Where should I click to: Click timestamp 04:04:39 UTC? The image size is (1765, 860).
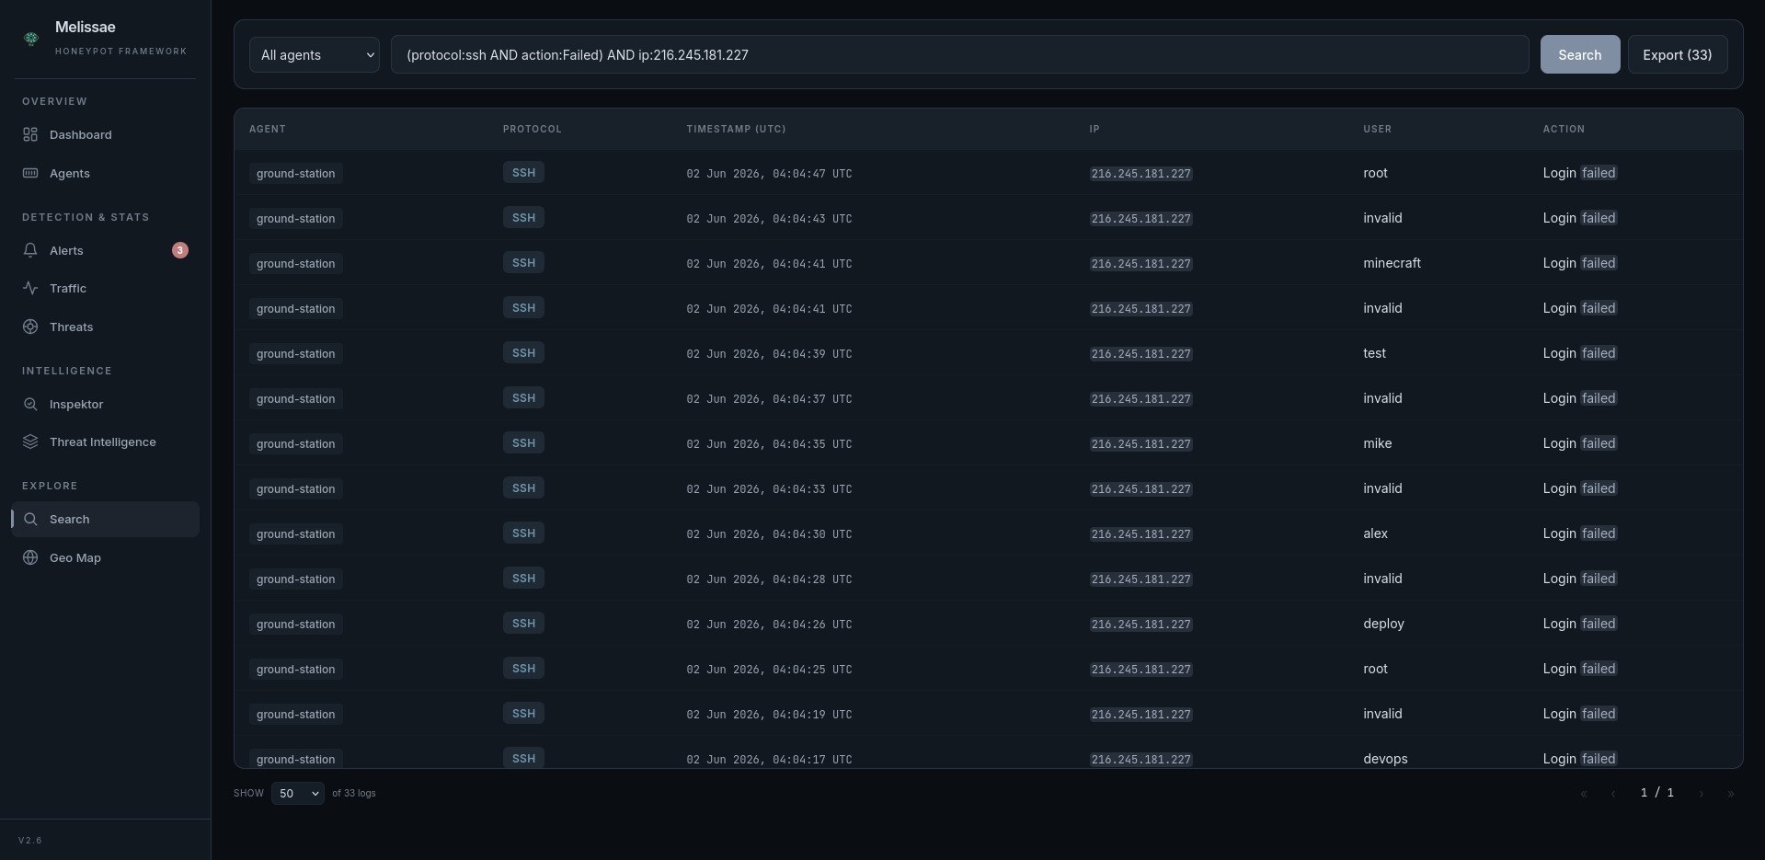pyautogui.click(x=769, y=354)
